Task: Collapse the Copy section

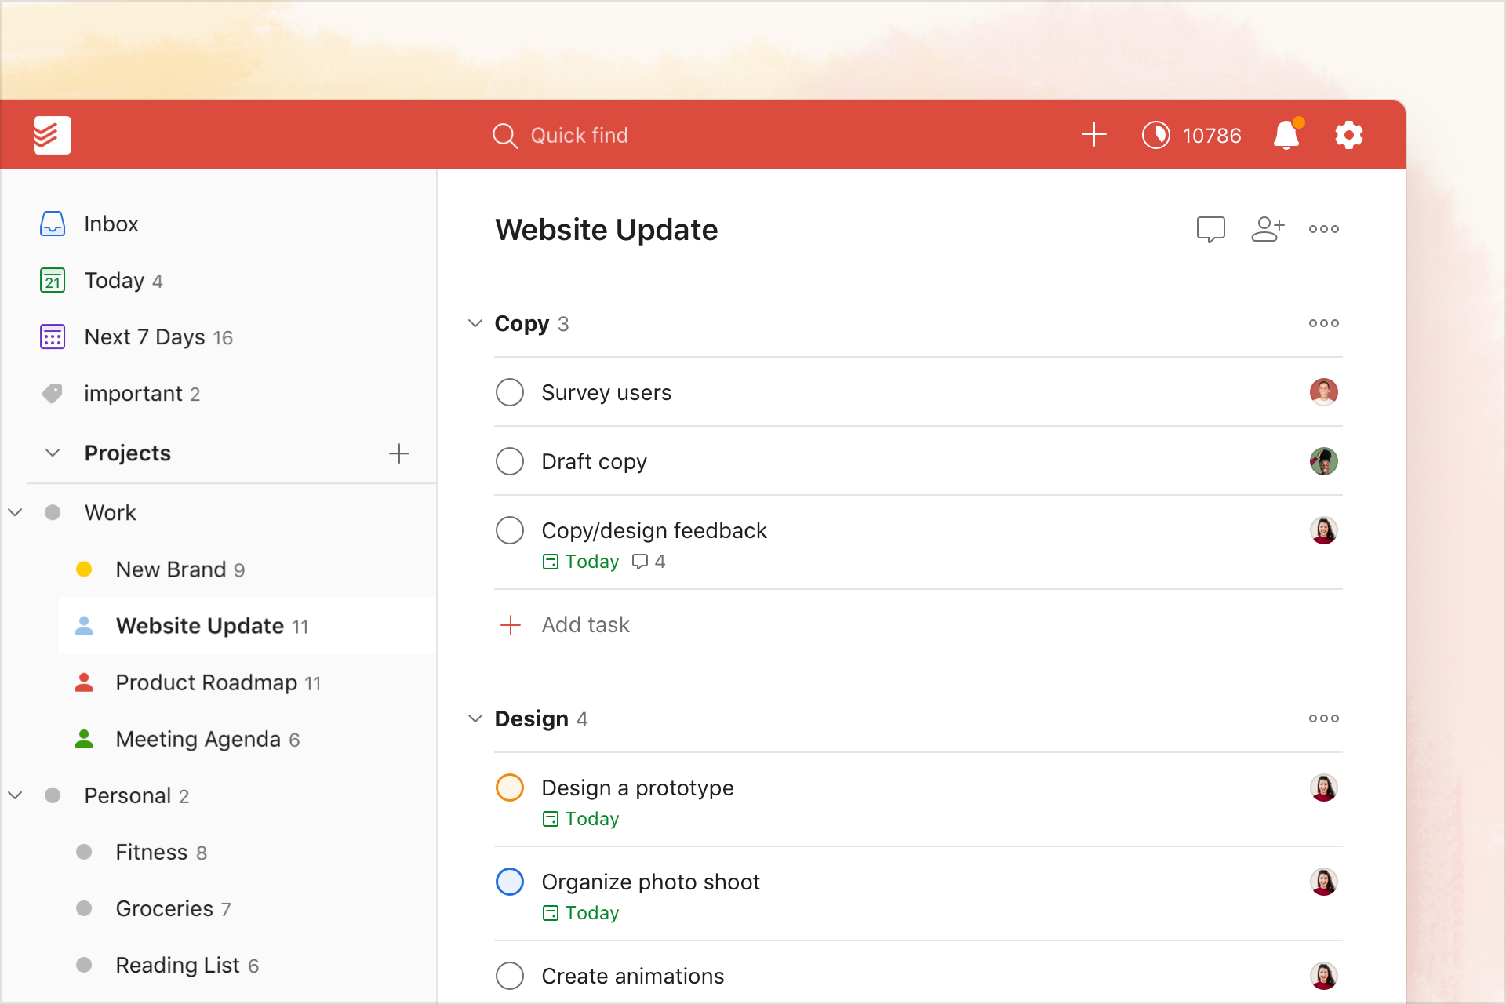Action: [475, 323]
